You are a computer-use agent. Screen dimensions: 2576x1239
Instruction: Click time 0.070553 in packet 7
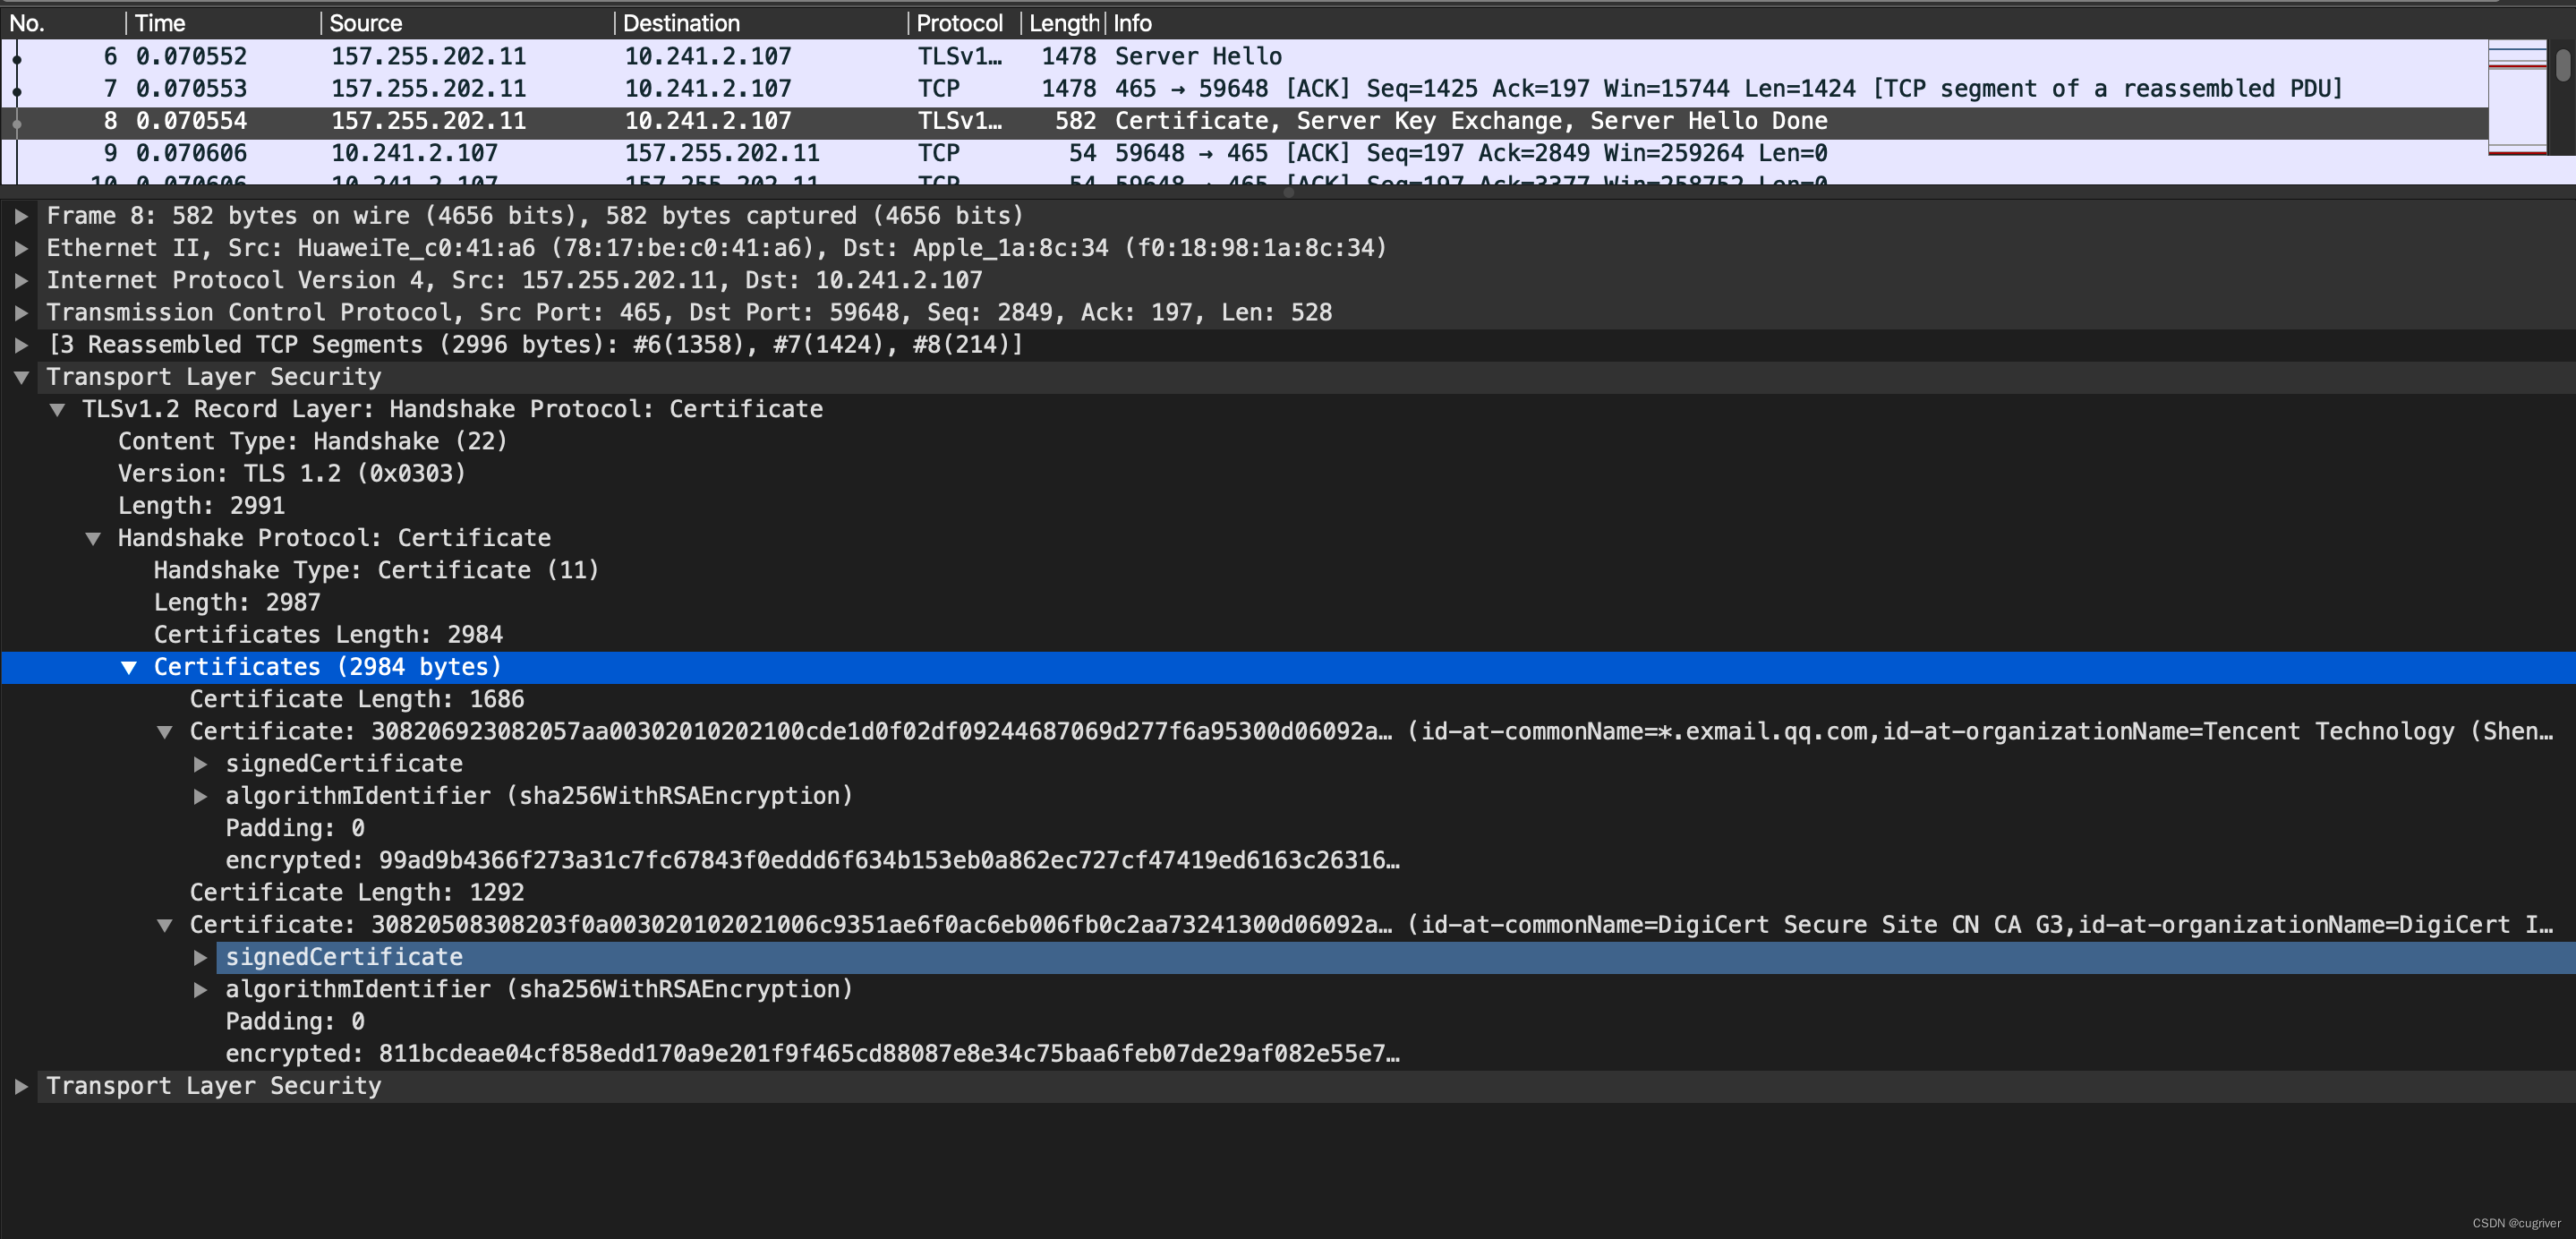pyautogui.click(x=191, y=88)
